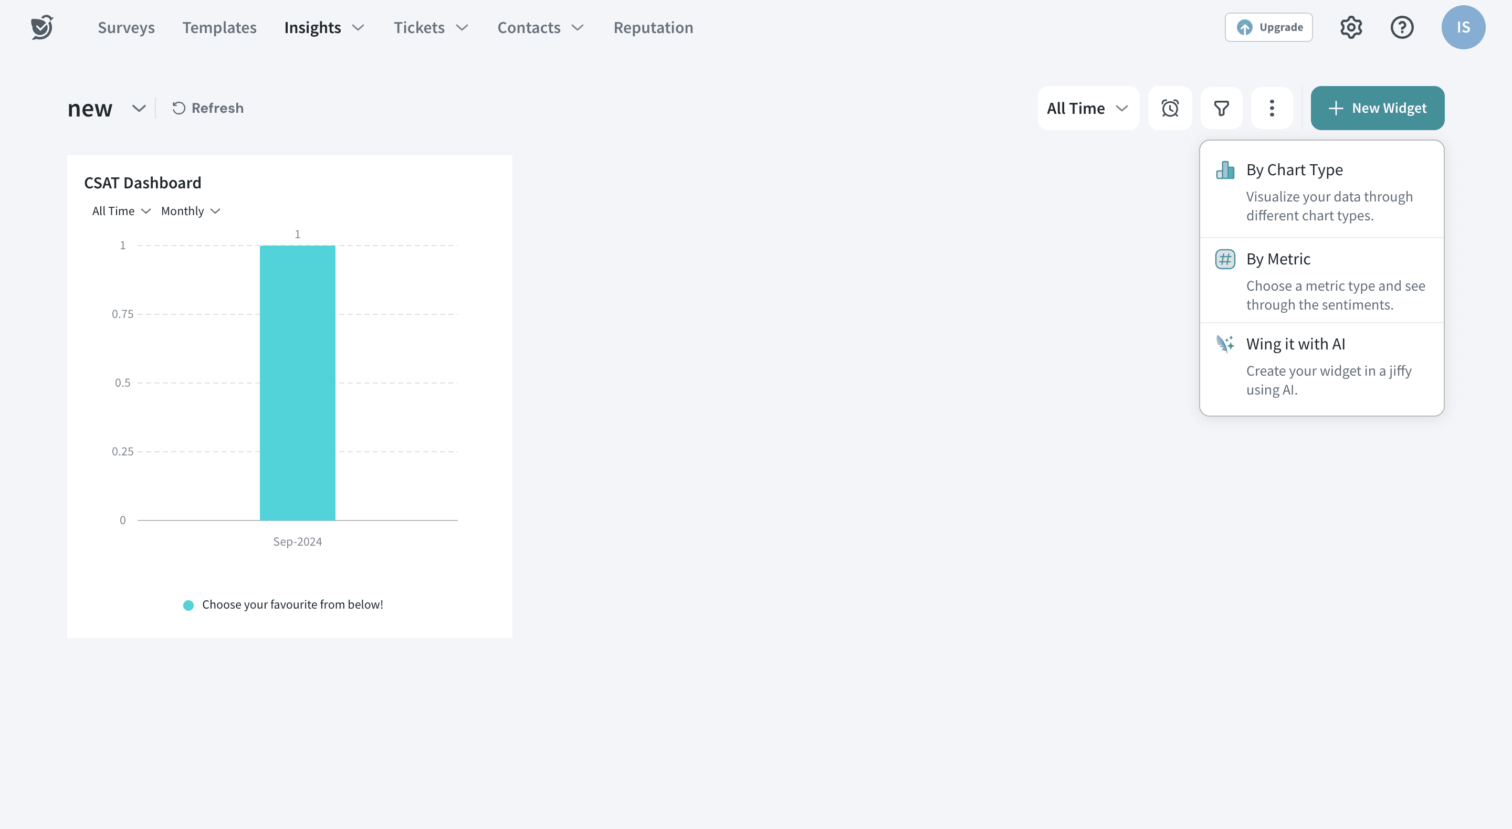Expand the widget's Monthly frequency dropdown
The image size is (1512, 829).
coord(190,211)
